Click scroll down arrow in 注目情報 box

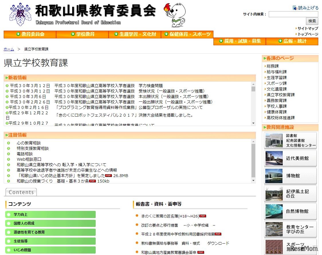click(253, 181)
